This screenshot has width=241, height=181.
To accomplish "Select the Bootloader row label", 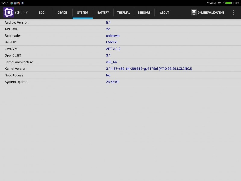I will 13,36.
